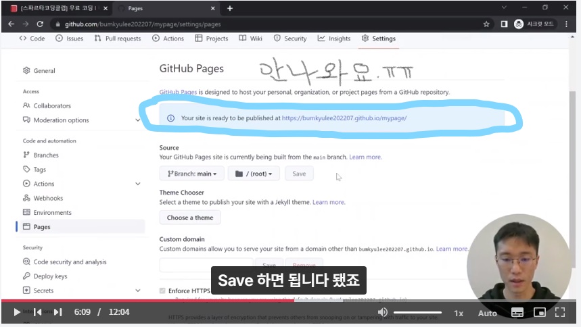581x327 pixels.
Task: Open the repository Actions tab
Action: coord(168,39)
